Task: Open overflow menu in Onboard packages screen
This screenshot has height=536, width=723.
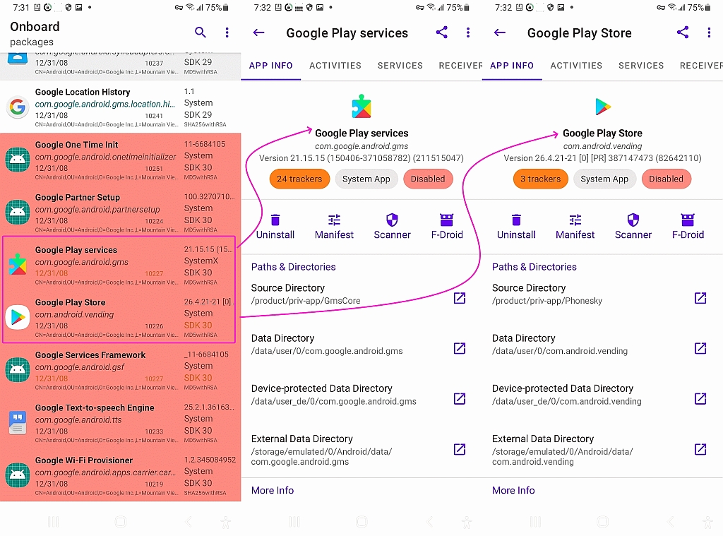Action: [x=227, y=32]
